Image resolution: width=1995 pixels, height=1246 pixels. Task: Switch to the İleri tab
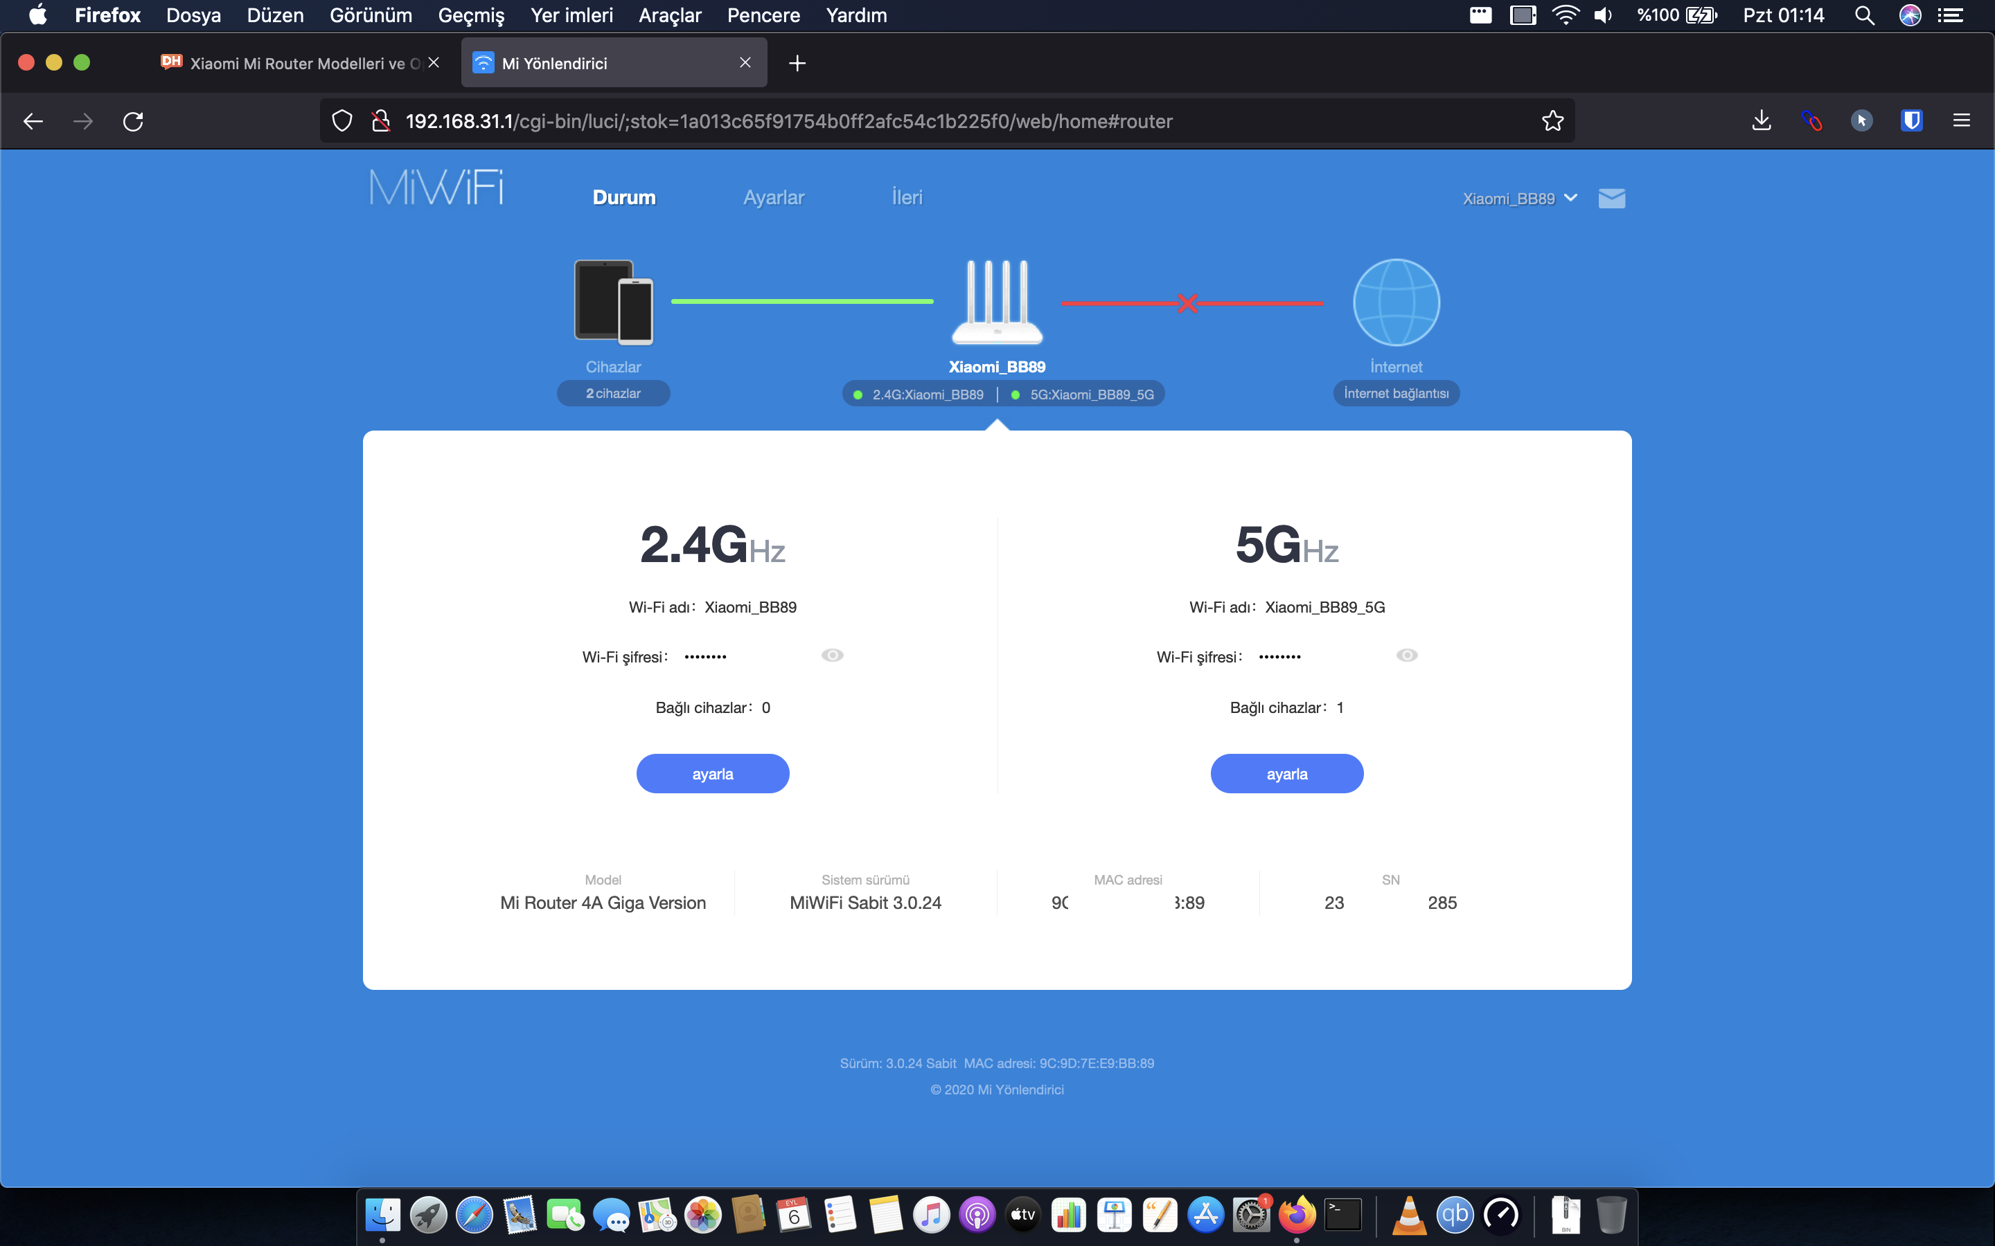[x=907, y=198]
